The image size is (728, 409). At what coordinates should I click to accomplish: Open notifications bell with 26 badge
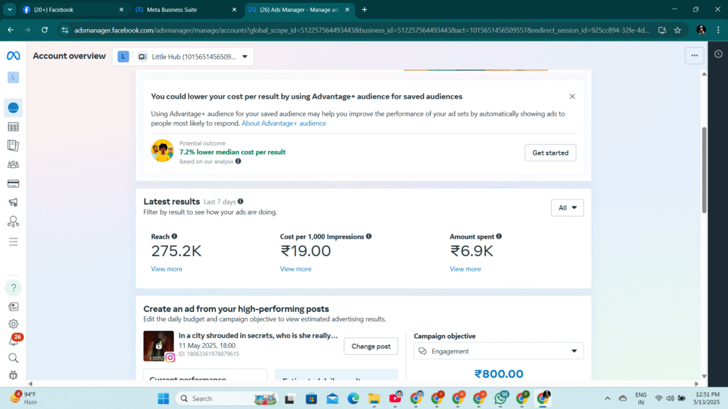[14, 340]
